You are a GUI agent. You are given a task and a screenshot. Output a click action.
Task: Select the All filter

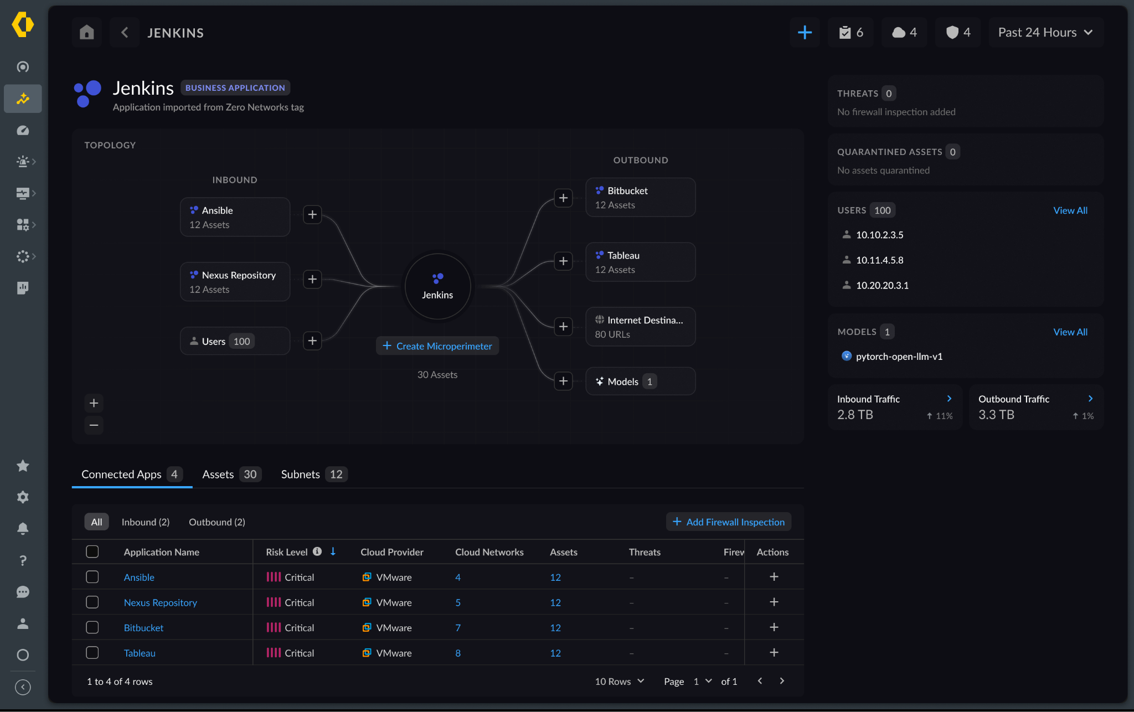pyautogui.click(x=96, y=522)
